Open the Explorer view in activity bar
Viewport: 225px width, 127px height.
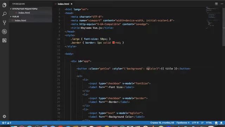[x=4, y=5]
